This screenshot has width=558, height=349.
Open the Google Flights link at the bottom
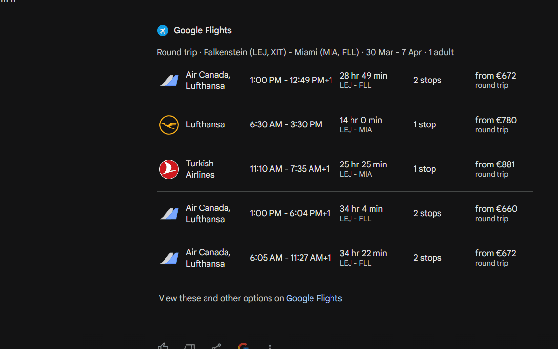314,298
